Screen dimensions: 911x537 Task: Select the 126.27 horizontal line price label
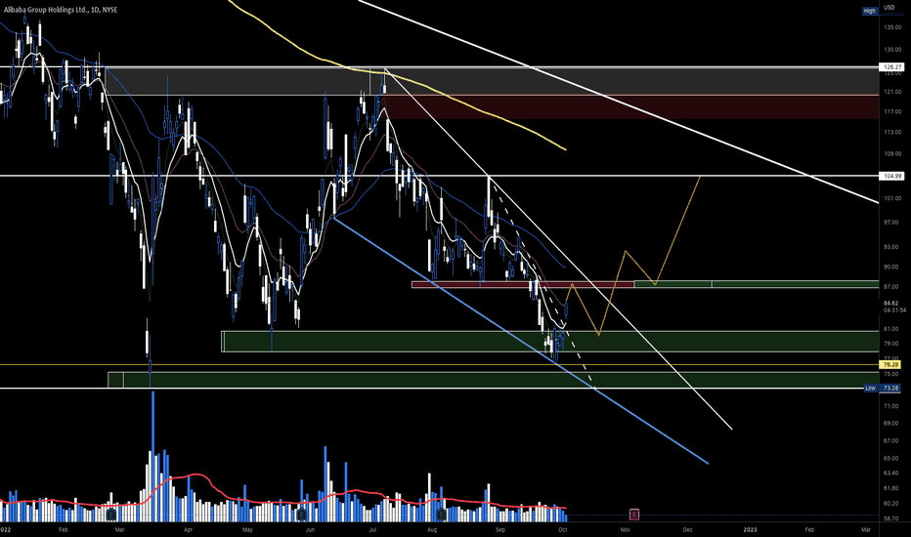[891, 67]
